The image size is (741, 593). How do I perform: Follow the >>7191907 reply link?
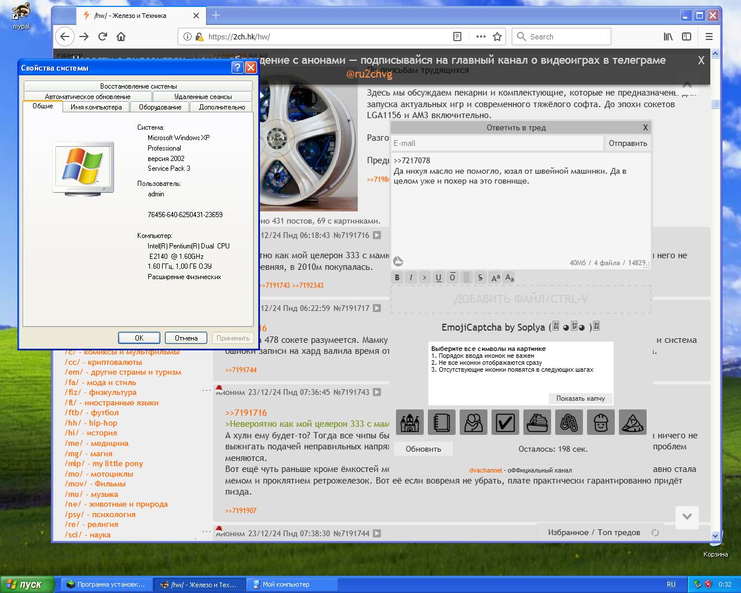(x=241, y=511)
